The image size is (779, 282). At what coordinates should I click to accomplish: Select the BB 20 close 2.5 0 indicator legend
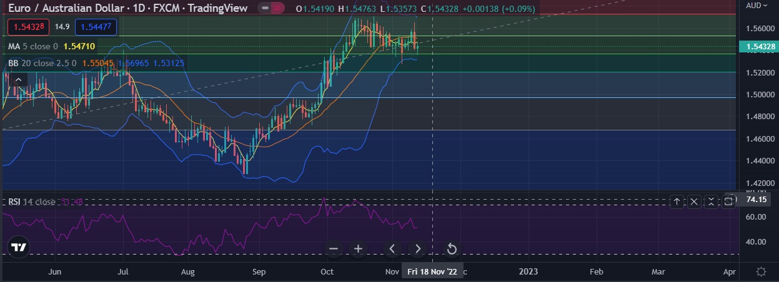pos(42,63)
